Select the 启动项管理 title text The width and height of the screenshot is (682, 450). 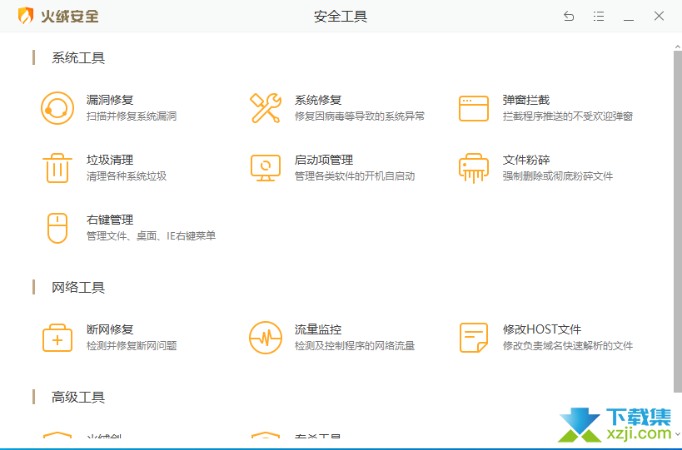324,160
